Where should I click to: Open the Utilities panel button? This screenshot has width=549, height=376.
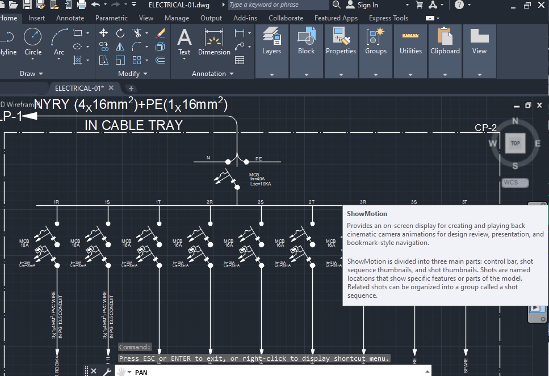coord(410,51)
